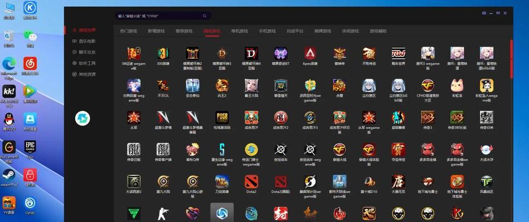Click the round floating assistant button
Viewport: 529px width, 222px height.
82,118
